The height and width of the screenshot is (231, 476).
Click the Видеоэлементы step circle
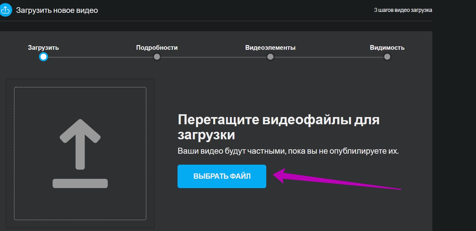coord(270,57)
